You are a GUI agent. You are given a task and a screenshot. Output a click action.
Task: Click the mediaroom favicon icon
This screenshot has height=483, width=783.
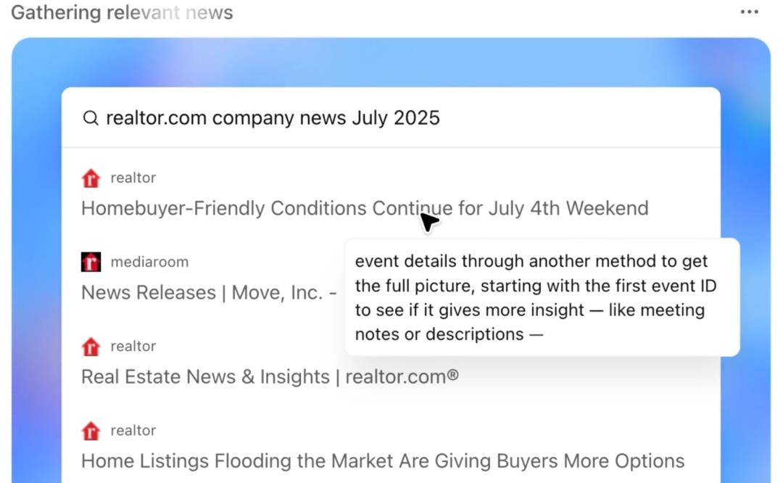click(91, 262)
